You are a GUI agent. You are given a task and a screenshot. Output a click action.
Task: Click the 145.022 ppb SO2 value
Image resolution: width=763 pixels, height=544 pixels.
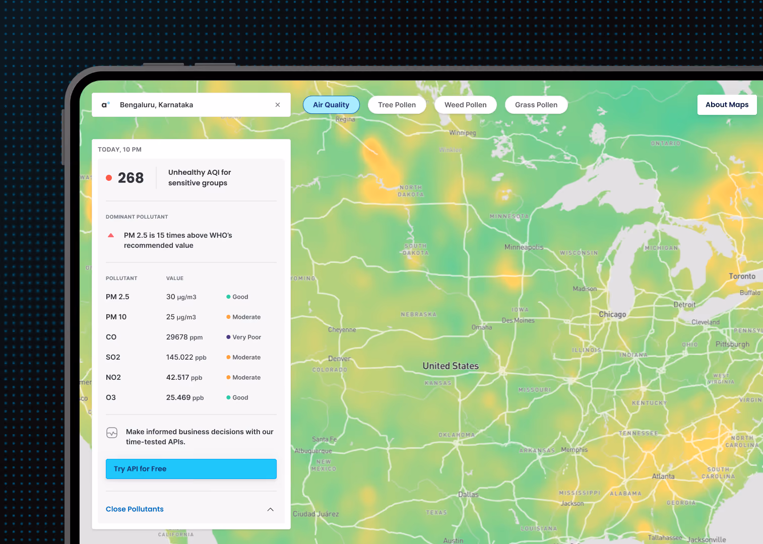coord(186,357)
